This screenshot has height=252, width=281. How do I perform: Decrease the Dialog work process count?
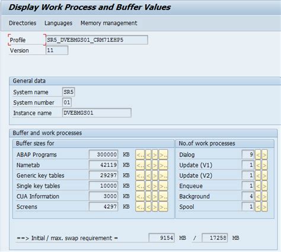tap(258, 155)
